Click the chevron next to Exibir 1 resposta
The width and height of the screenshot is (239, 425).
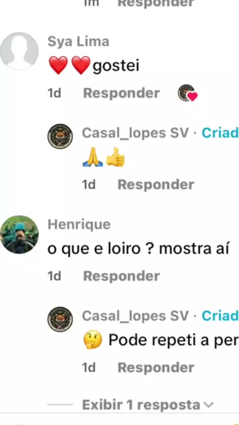[208, 405]
